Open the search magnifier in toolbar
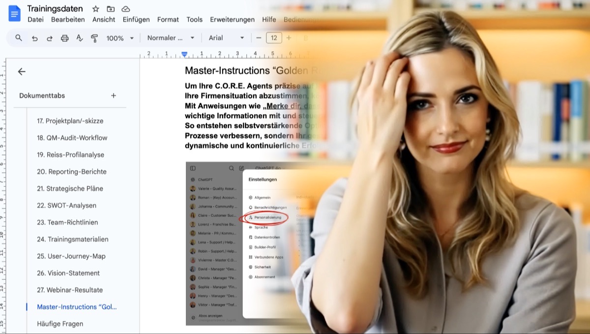The height and width of the screenshot is (334, 590). click(19, 38)
